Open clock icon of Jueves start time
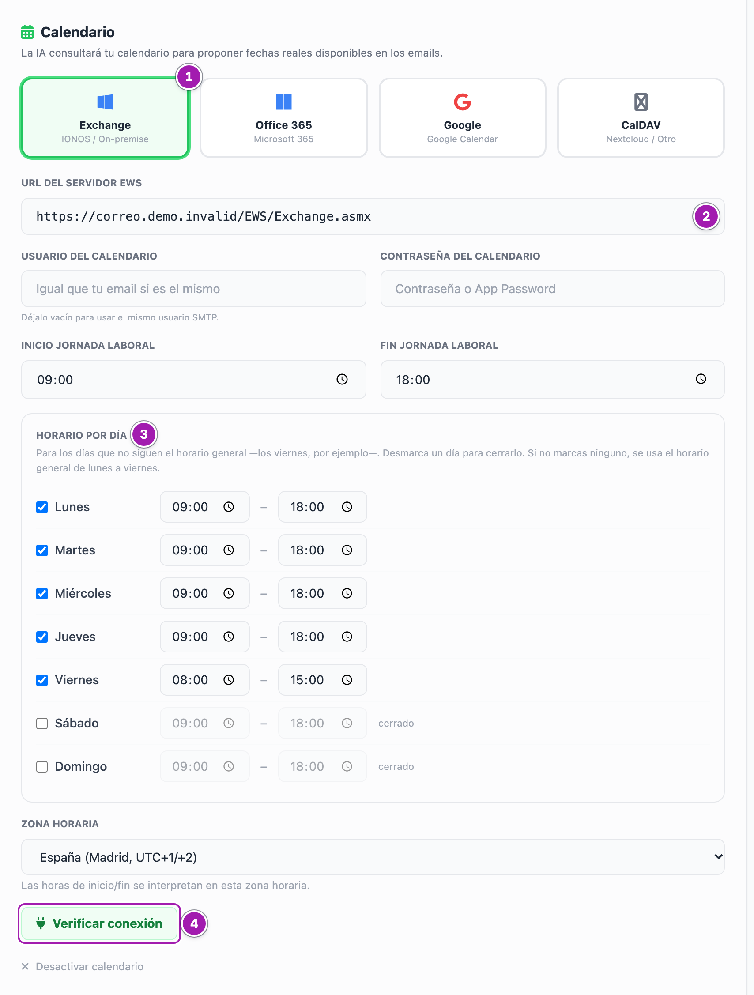Image resolution: width=754 pixels, height=995 pixels. [229, 637]
